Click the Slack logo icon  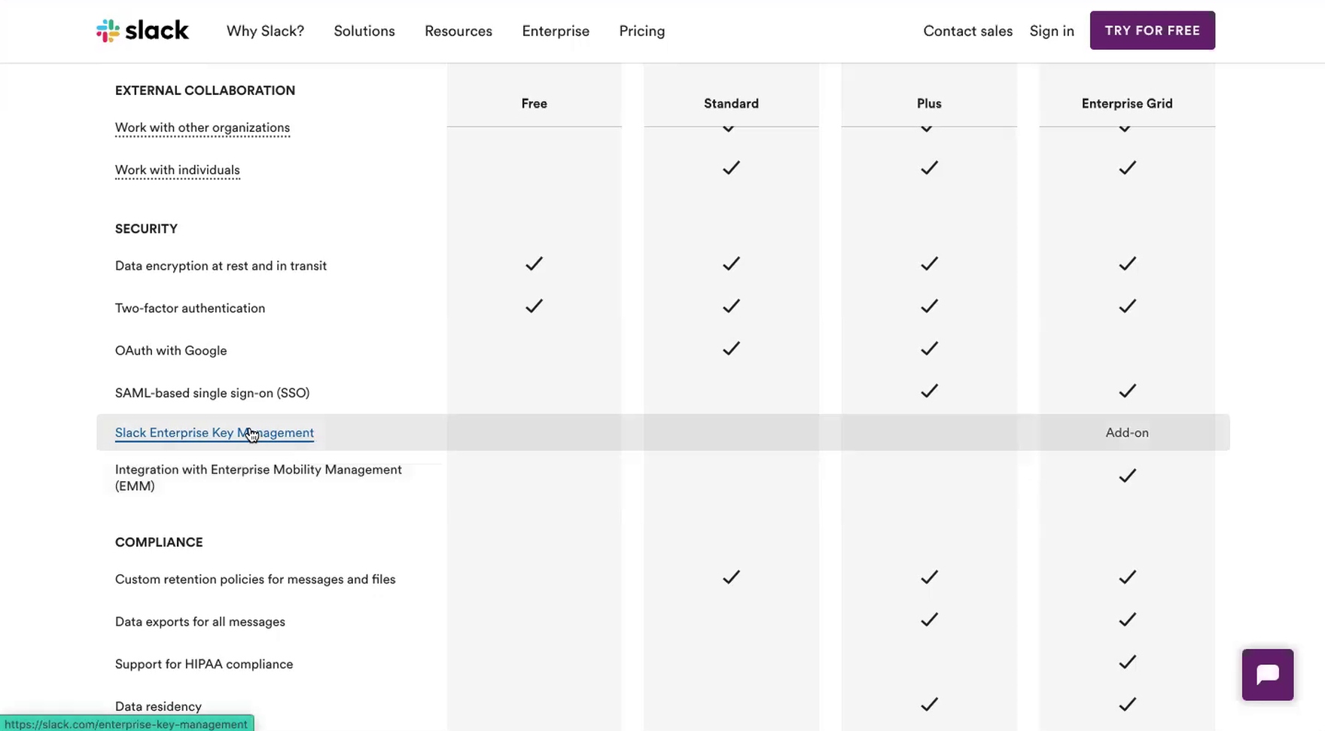tap(108, 31)
